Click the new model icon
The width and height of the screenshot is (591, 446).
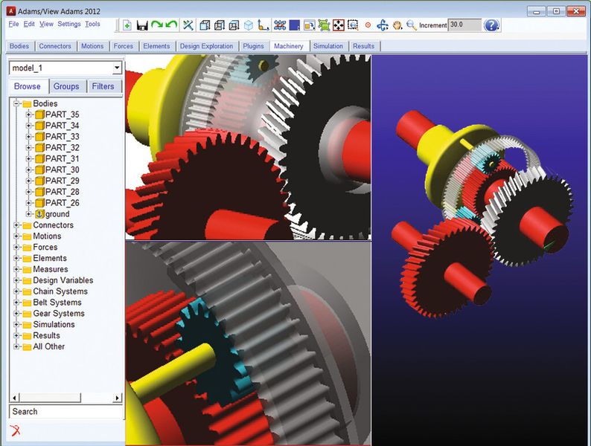[127, 25]
